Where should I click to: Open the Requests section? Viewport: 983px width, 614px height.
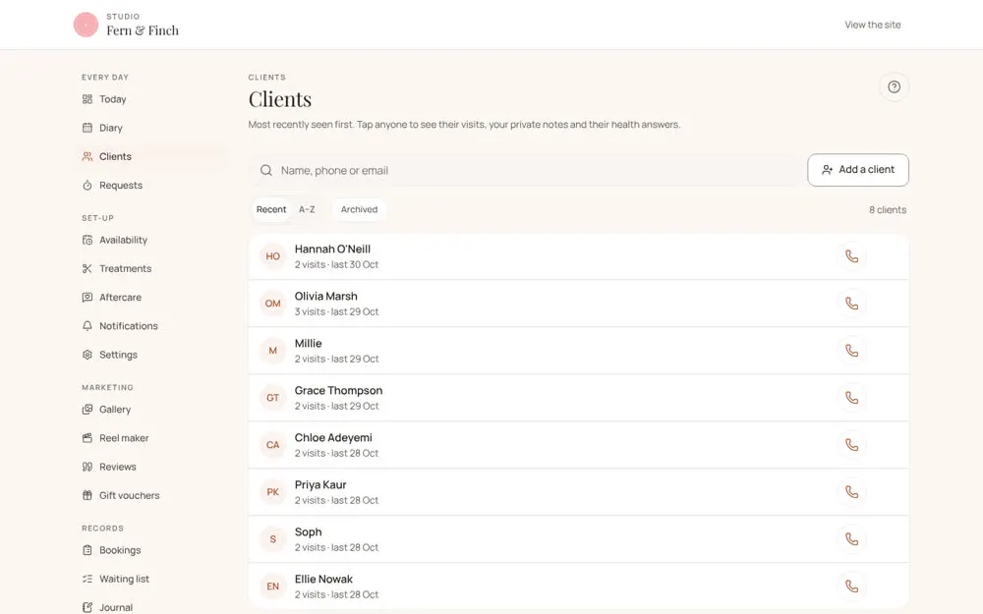pyautogui.click(x=150, y=186)
